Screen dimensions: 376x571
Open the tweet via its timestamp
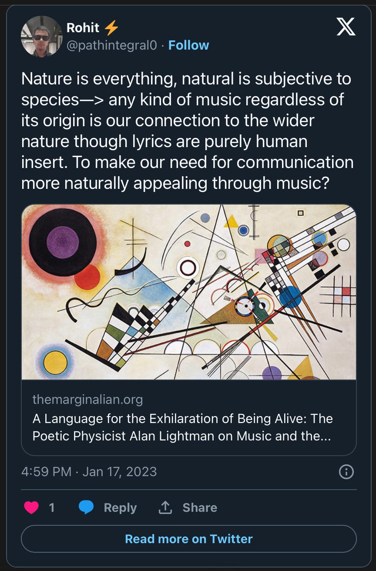point(89,471)
